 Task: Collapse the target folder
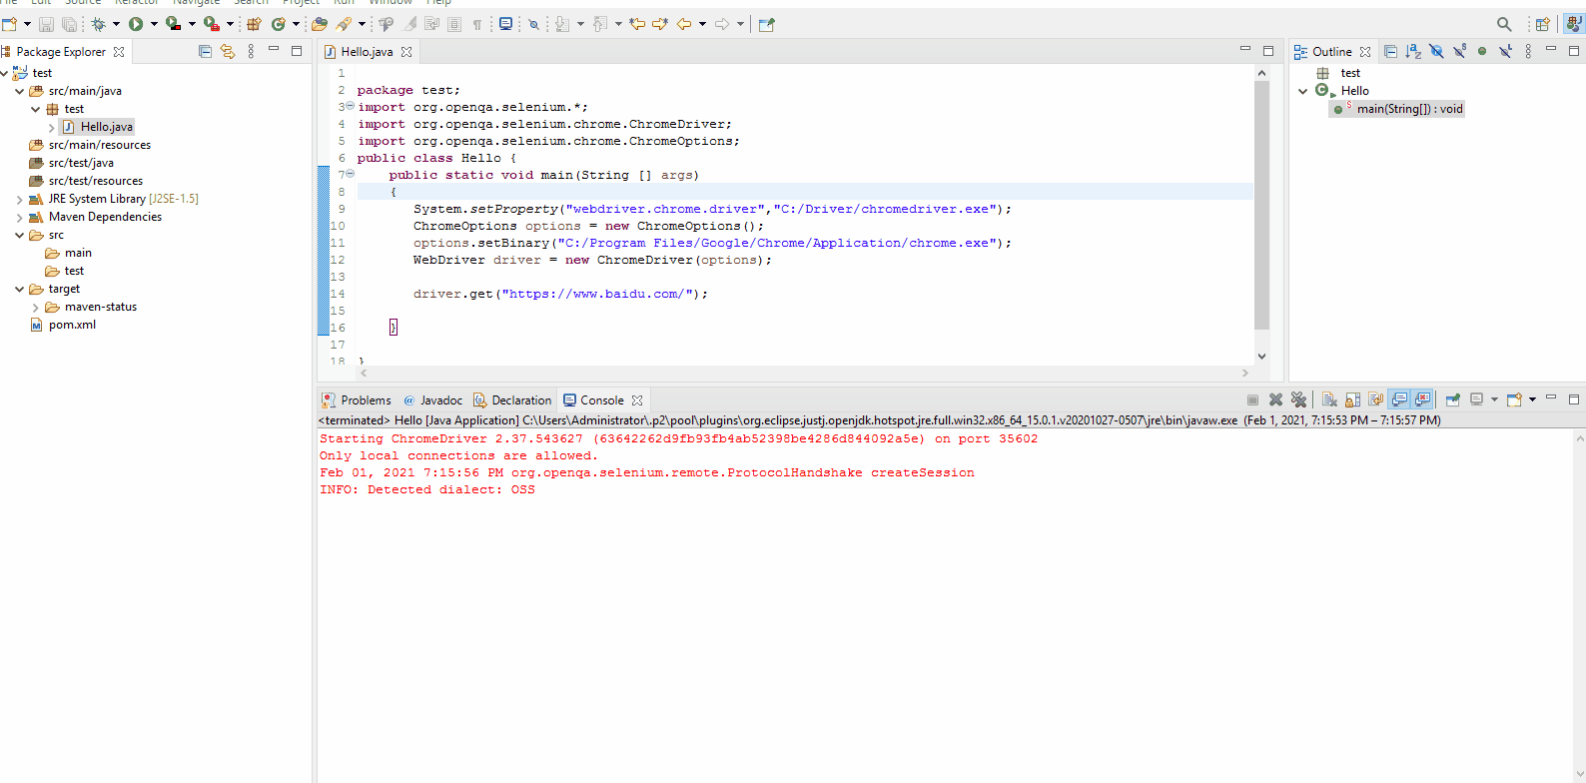pyautogui.click(x=19, y=289)
